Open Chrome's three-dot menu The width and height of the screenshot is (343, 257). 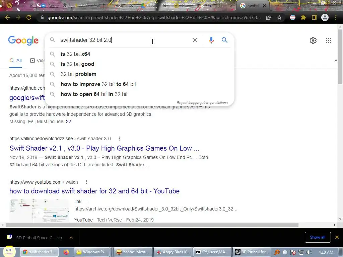pos(336,17)
